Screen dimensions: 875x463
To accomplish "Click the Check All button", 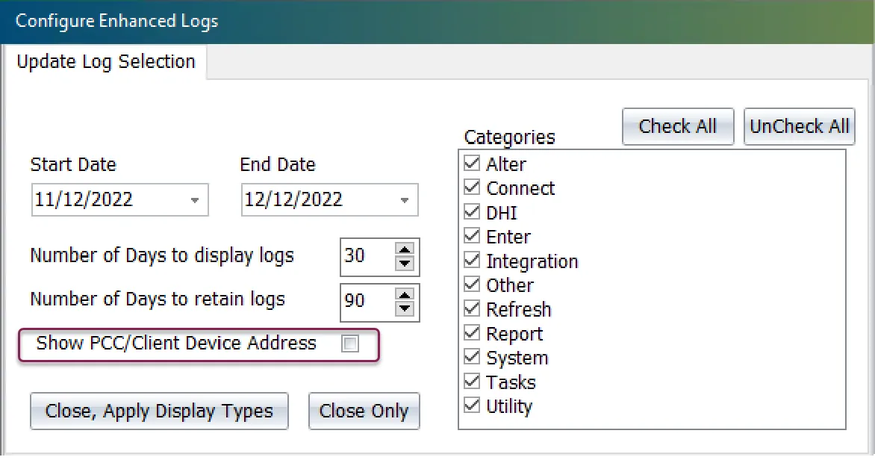I will click(x=678, y=126).
